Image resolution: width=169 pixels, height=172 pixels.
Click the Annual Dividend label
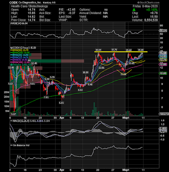click(x=90, y=13)
